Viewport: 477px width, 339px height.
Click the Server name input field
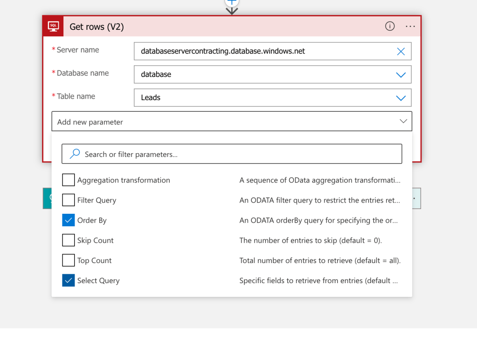[273, 51]
